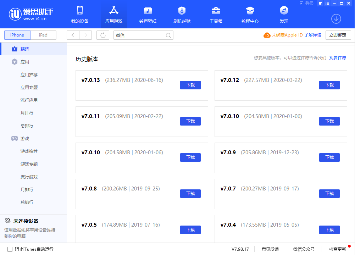Image resolution: width=355 pixels, height=255 pixels.
Task: Open 总排行 under 应用
Action: [27, 126]
